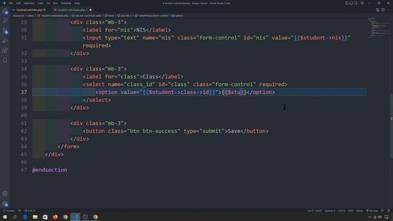
Task: Open the Manage gear icon
Action: coord(5,203)
